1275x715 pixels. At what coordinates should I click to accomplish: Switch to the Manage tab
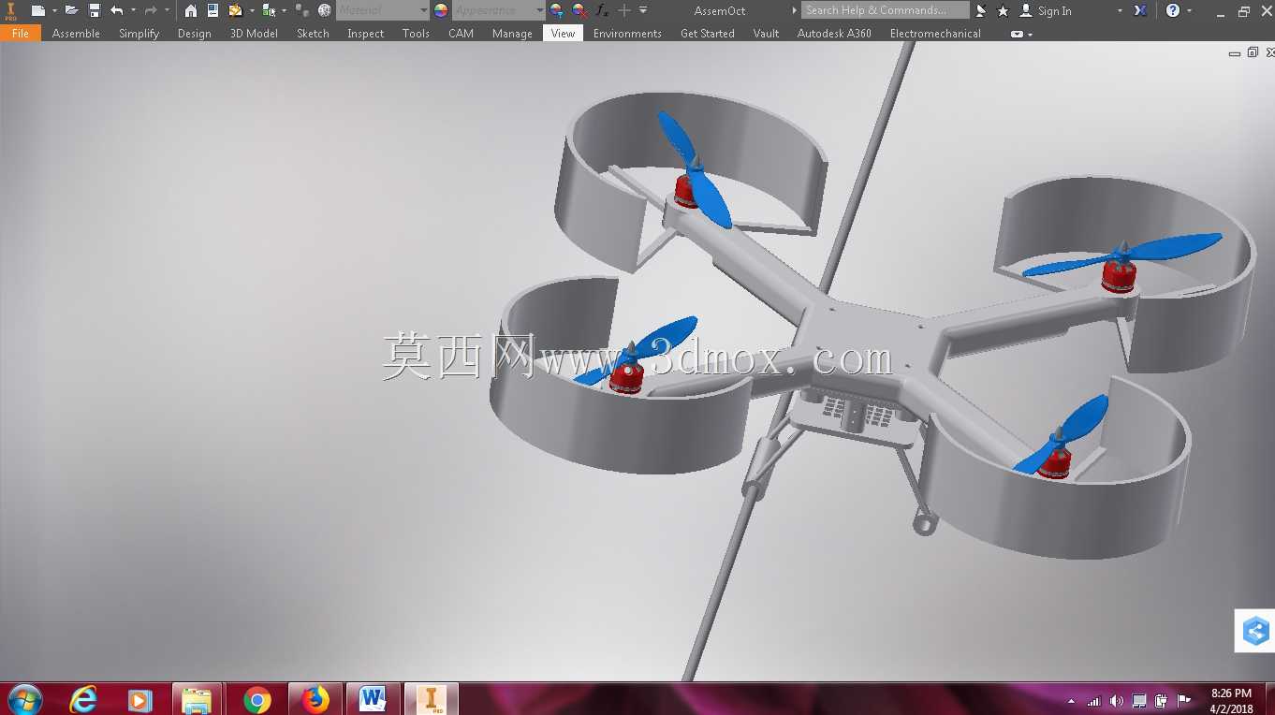pyautogui.click(x=512, y=33)
